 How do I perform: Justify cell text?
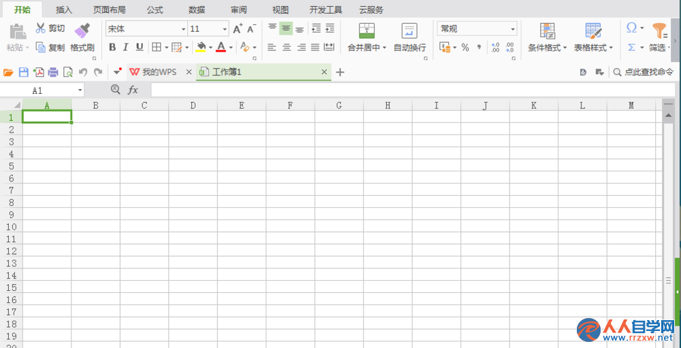coord(315,47)
